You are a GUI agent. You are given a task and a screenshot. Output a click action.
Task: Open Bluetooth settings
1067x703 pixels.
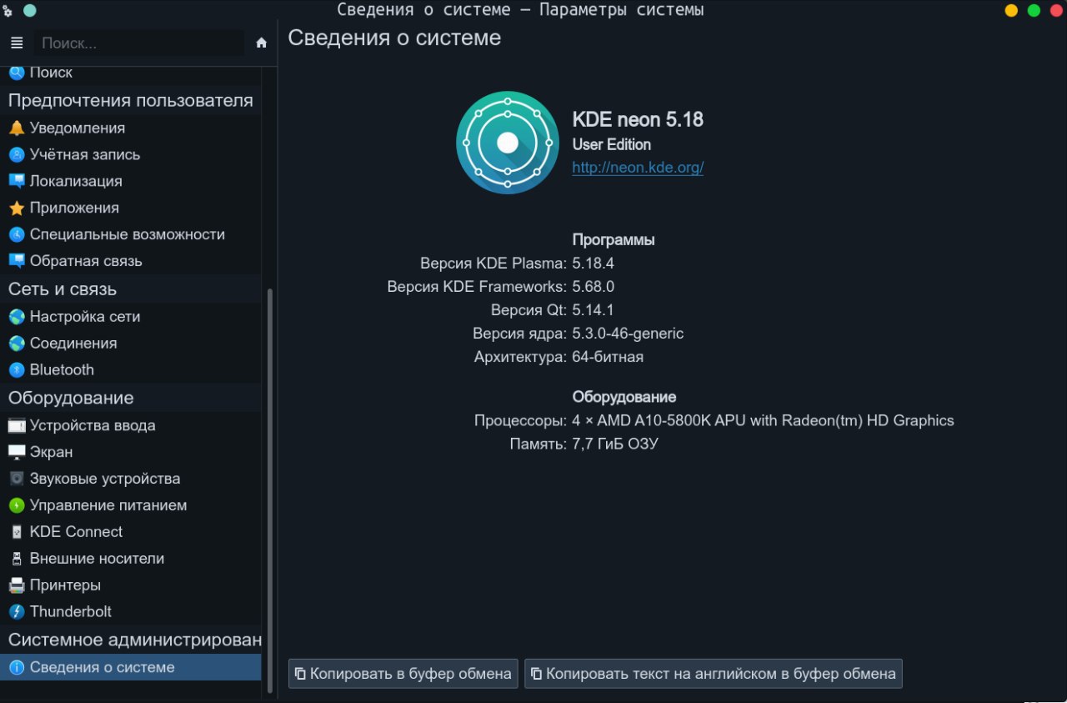[x=131, y=369]
